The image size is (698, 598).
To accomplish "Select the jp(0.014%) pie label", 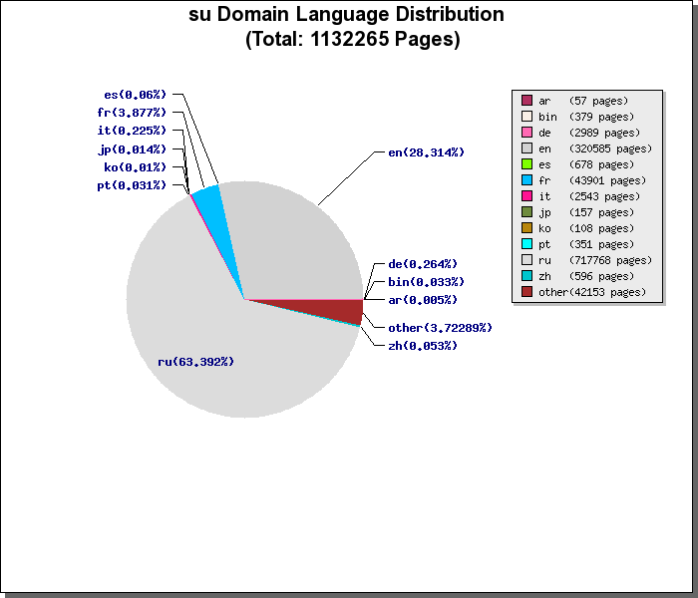I will tap(132, 149).
